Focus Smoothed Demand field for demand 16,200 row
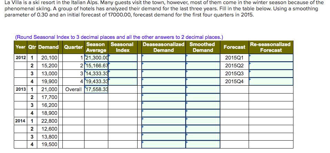Viewport: 330px width, 153px height. (x=203, y=105)
